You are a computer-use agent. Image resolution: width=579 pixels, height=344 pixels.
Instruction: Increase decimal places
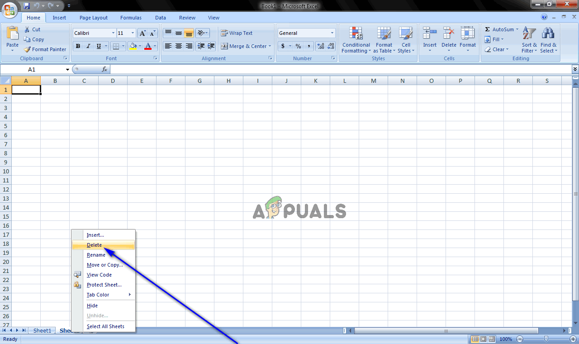(x=321, y=46)
